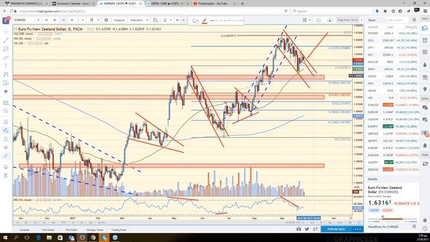Select the W weekly timeframe button
The height and width of the screenshot is (242, 430).
click(x=72, y=20)
